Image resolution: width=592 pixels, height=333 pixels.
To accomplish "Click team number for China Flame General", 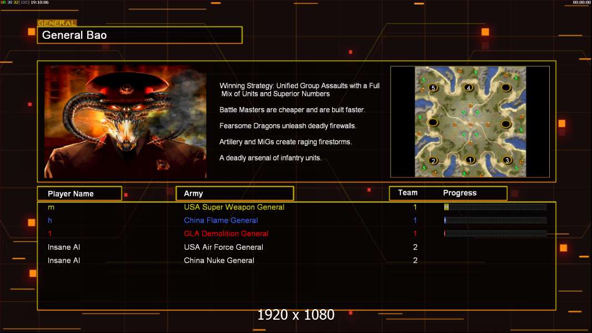I will [415, 220].
